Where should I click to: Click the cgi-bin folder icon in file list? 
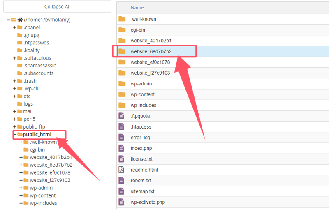coord(122,30)
